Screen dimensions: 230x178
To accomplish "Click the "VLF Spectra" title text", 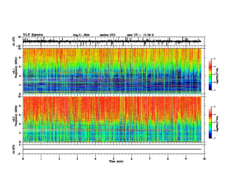I will pyautogui.click(x=33, y=35).
